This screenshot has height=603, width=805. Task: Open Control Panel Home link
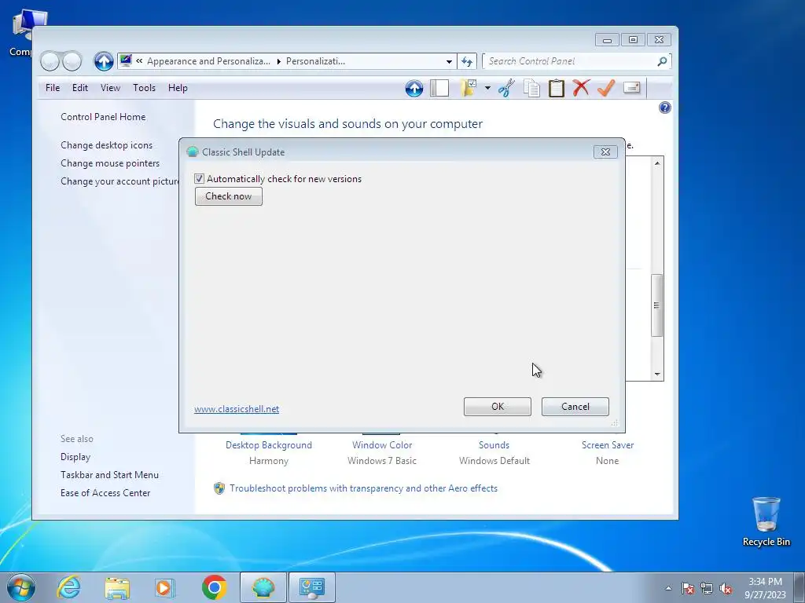(x=103, y=117)
